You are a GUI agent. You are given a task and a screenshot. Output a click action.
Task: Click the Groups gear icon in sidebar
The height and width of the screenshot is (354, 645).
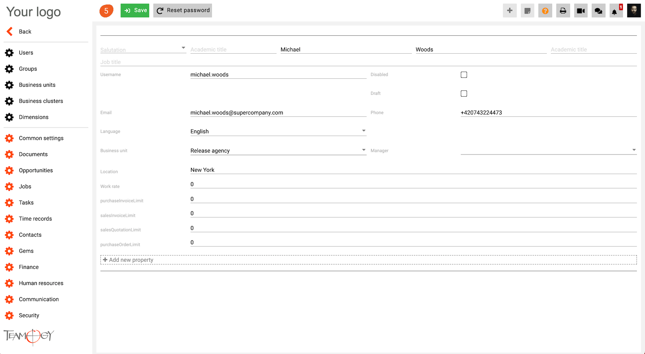tap(9, 69)
